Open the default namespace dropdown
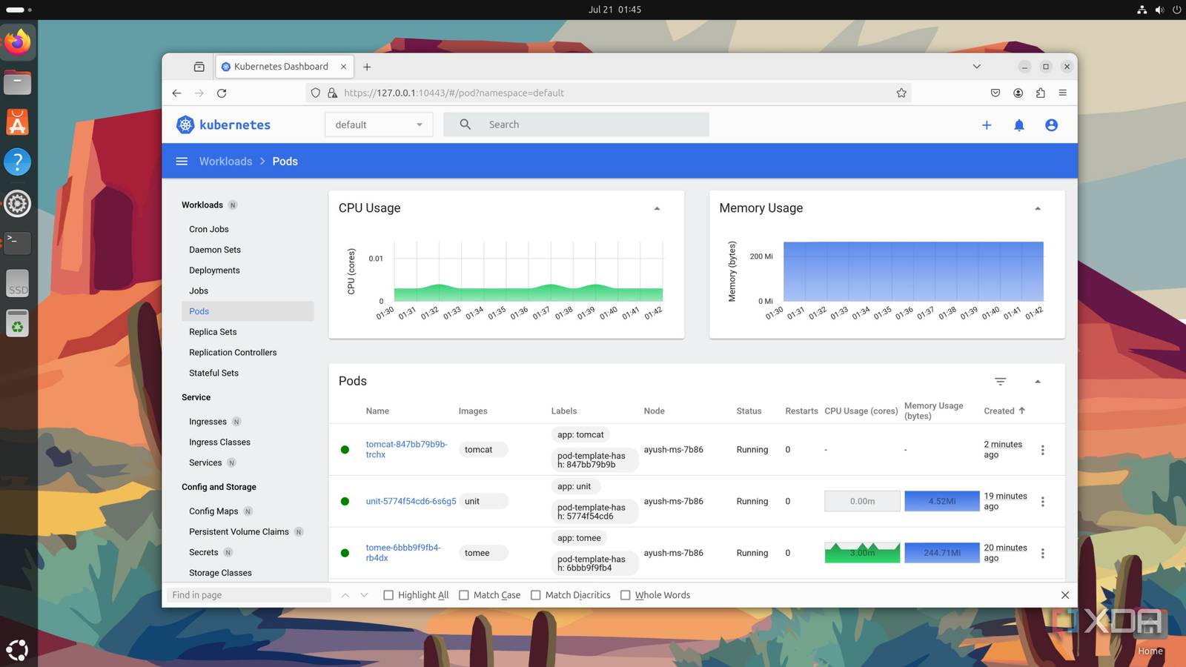Image resolution: width=1186 pixels, height=667 pixels. coord(379,125)
